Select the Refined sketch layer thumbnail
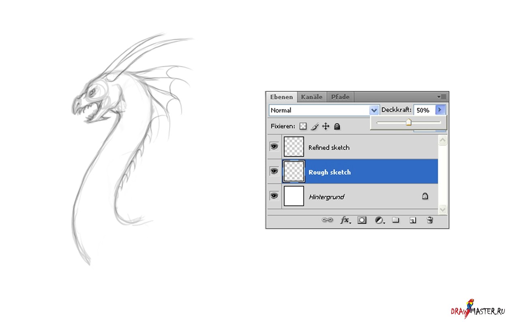This screenshot has width=508, height=322. point(294,147)
